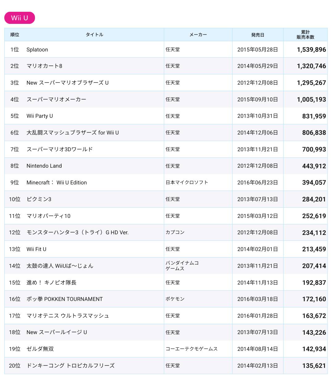This screenshot has width=333, height=375.
Task: Click the ゼルダ無双 title
Action: point(40,349)
